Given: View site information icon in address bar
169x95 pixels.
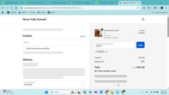Looking at the screenshot, I should pyautogui.click(x=21, y=8).
